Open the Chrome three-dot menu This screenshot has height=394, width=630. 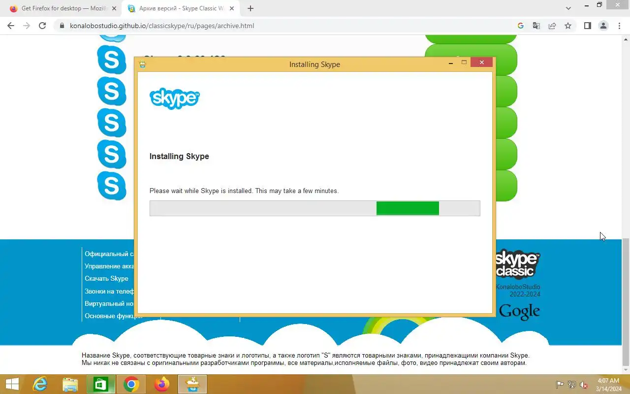pyautogui.click(x=619, y=26)
